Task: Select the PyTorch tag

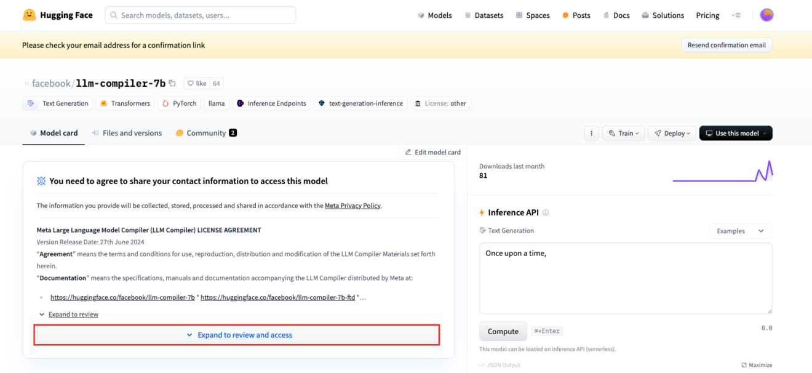Action: [x=179, y=103]
